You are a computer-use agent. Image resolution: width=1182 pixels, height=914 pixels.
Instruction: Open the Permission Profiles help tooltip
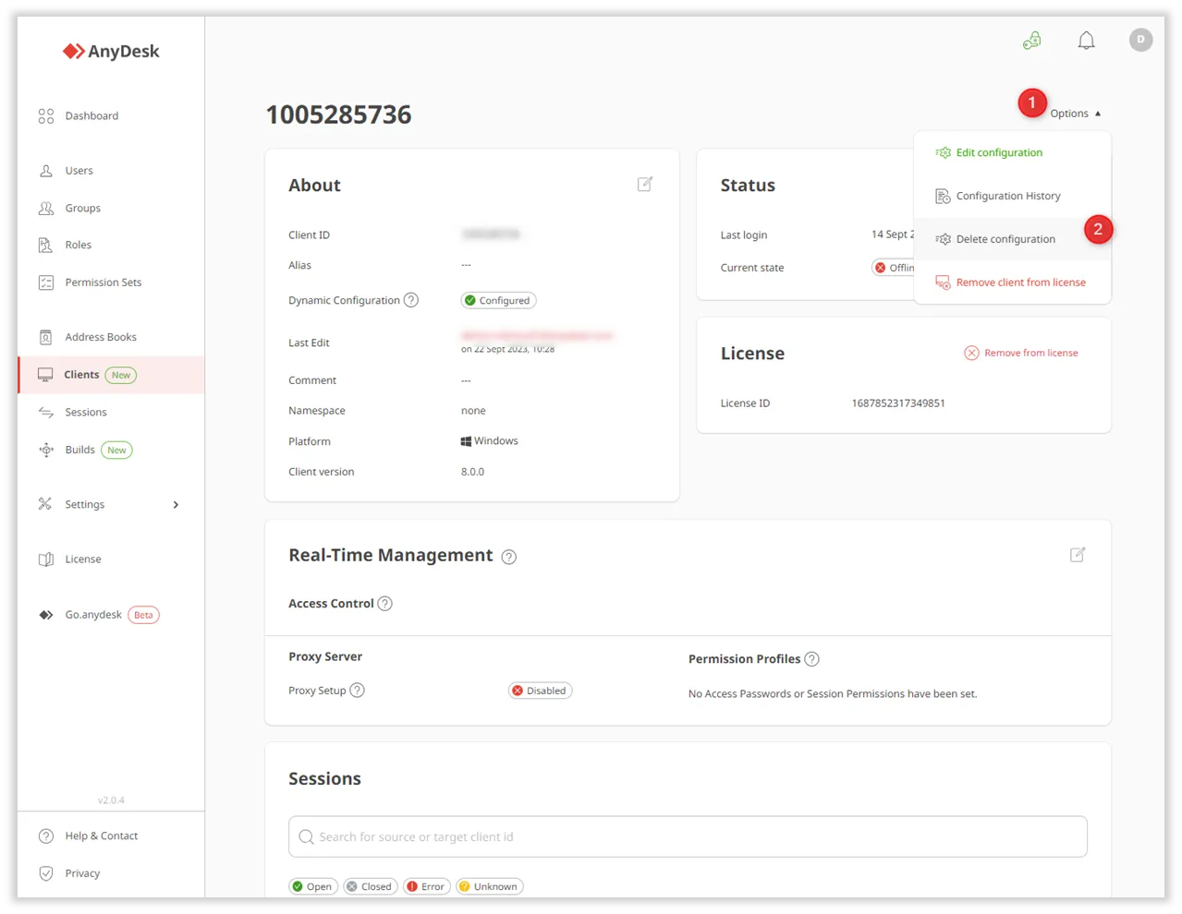[811, 659]
